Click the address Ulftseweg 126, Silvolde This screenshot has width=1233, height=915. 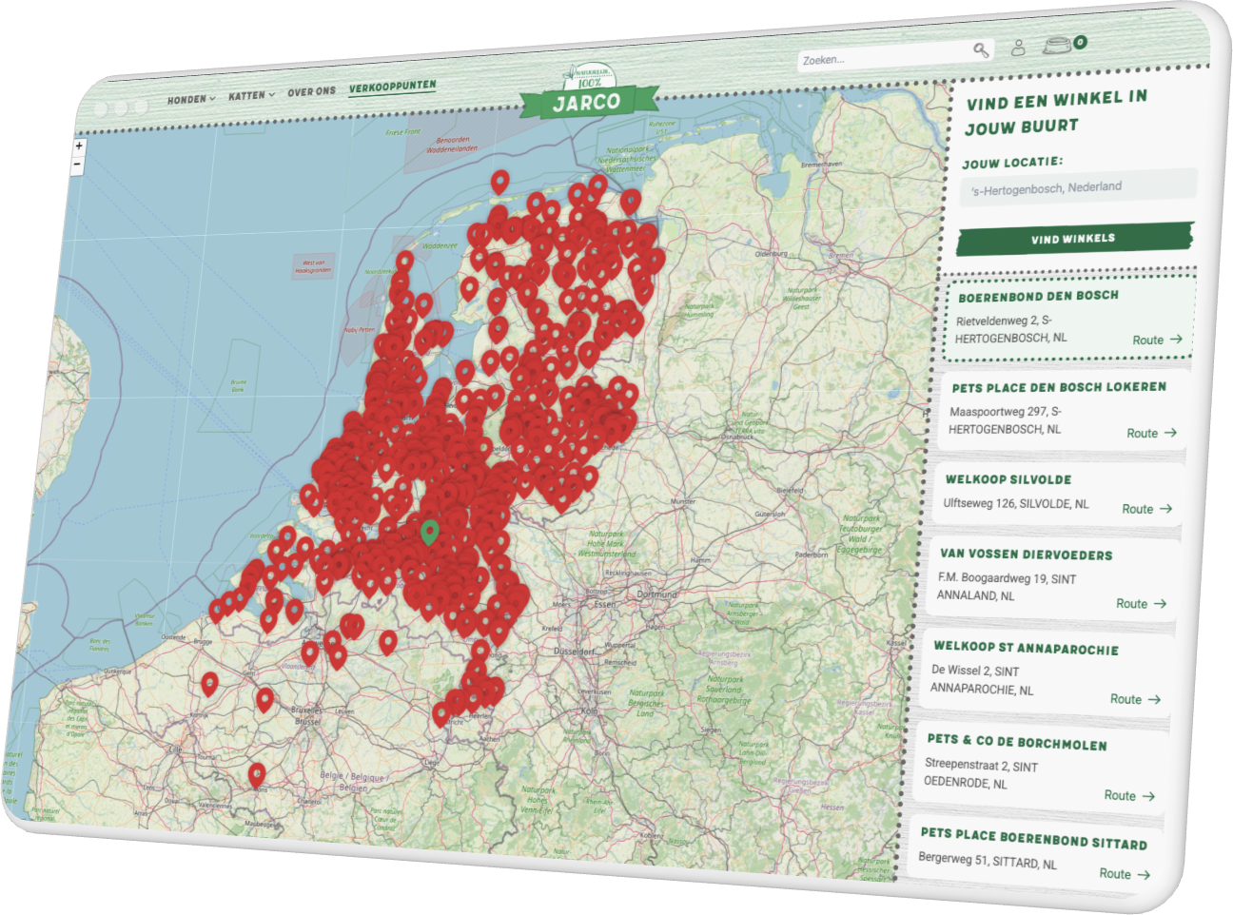point(1016,503)
